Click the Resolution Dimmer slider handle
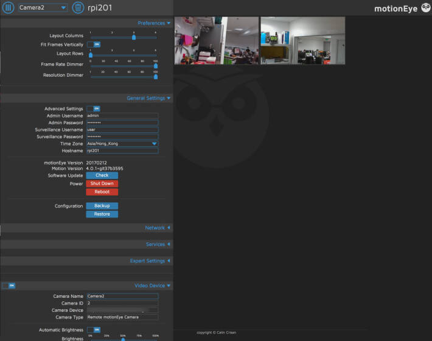The width and height of the screenshot is (432, 341). click(x=156, y=77)
